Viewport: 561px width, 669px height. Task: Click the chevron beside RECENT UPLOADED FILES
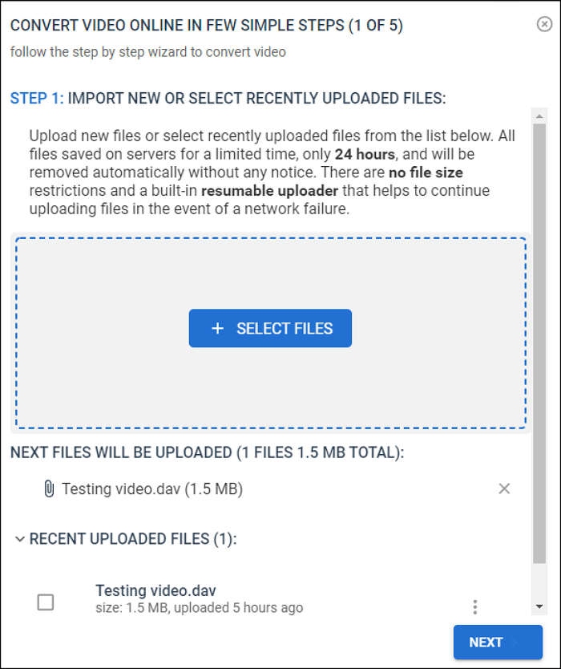pyautogui.click(x=18, y=539)
